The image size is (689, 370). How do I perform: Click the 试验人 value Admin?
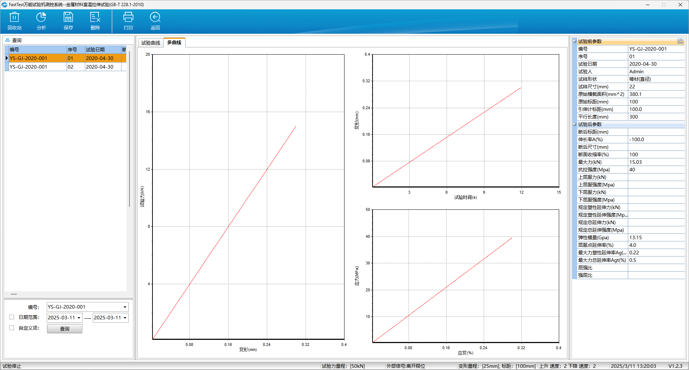click(656, 71)
